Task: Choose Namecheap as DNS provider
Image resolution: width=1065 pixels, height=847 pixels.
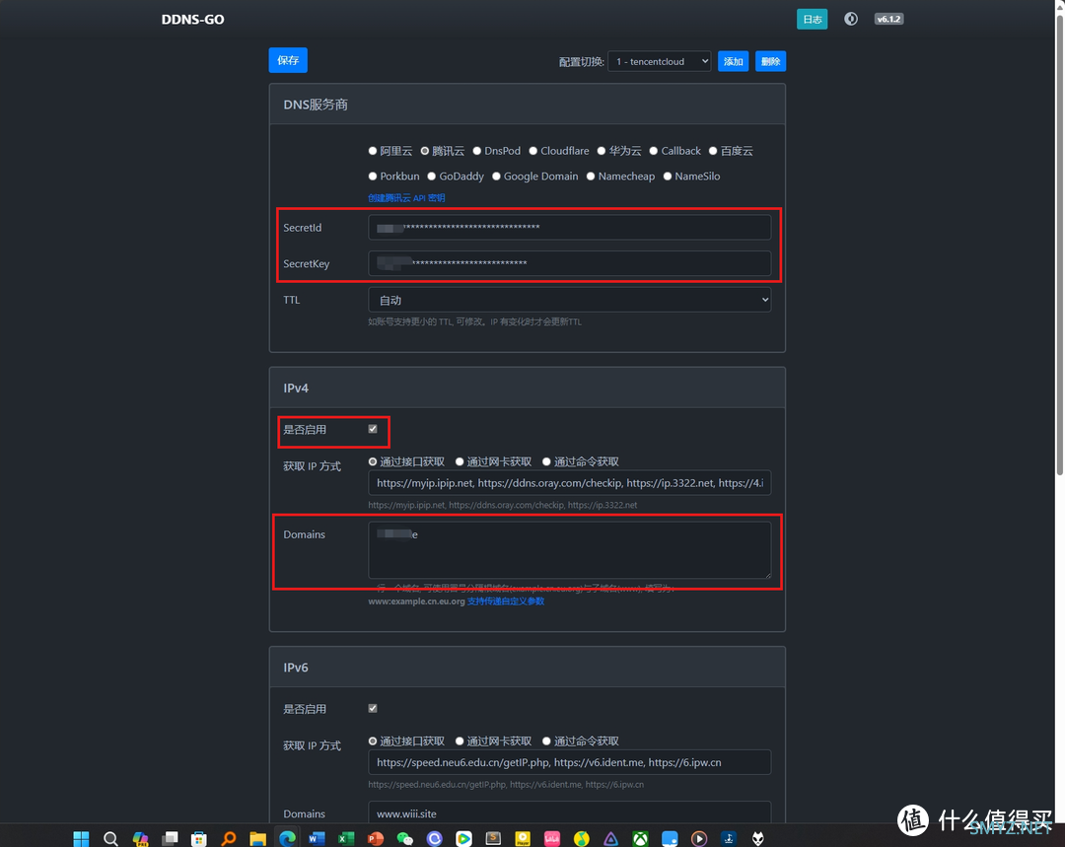Action: 591,176
